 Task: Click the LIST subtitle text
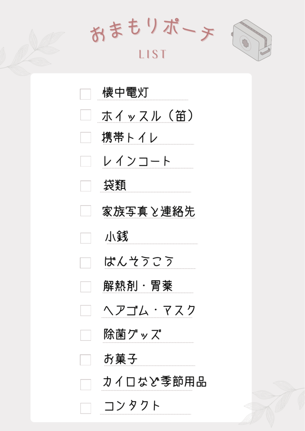tap(152, 54)
